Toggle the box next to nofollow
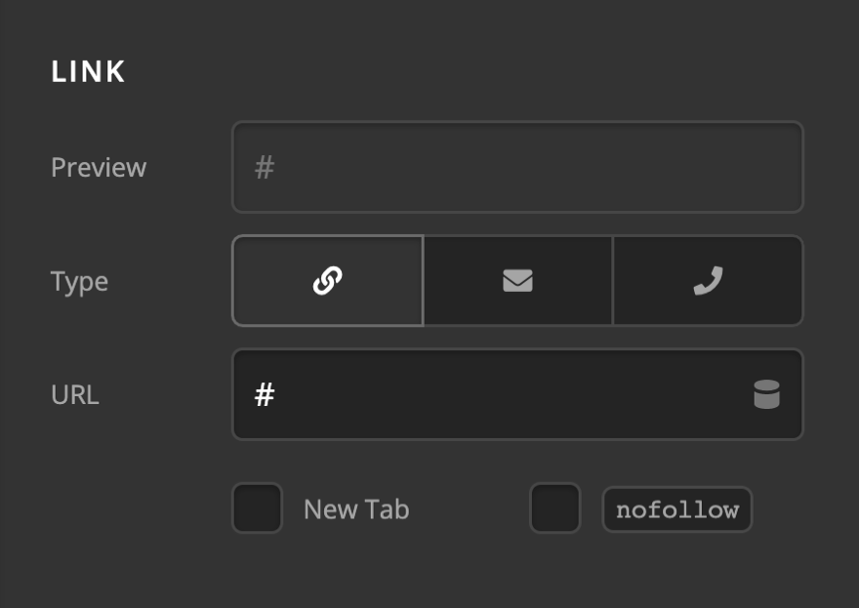 tap(553, 508)
